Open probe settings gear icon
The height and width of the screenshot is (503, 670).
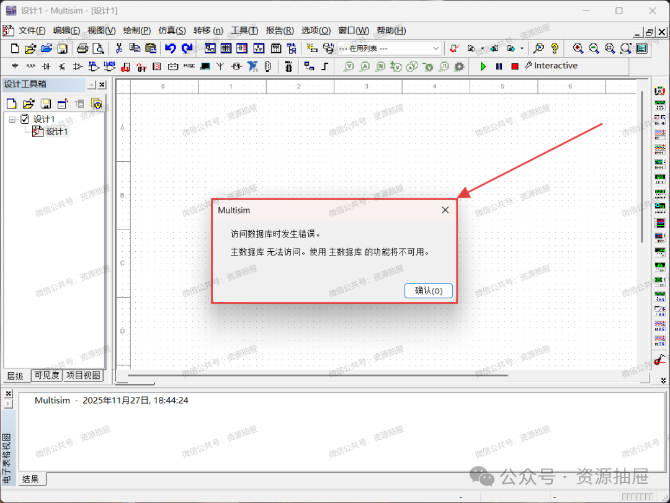click(459, 66)
